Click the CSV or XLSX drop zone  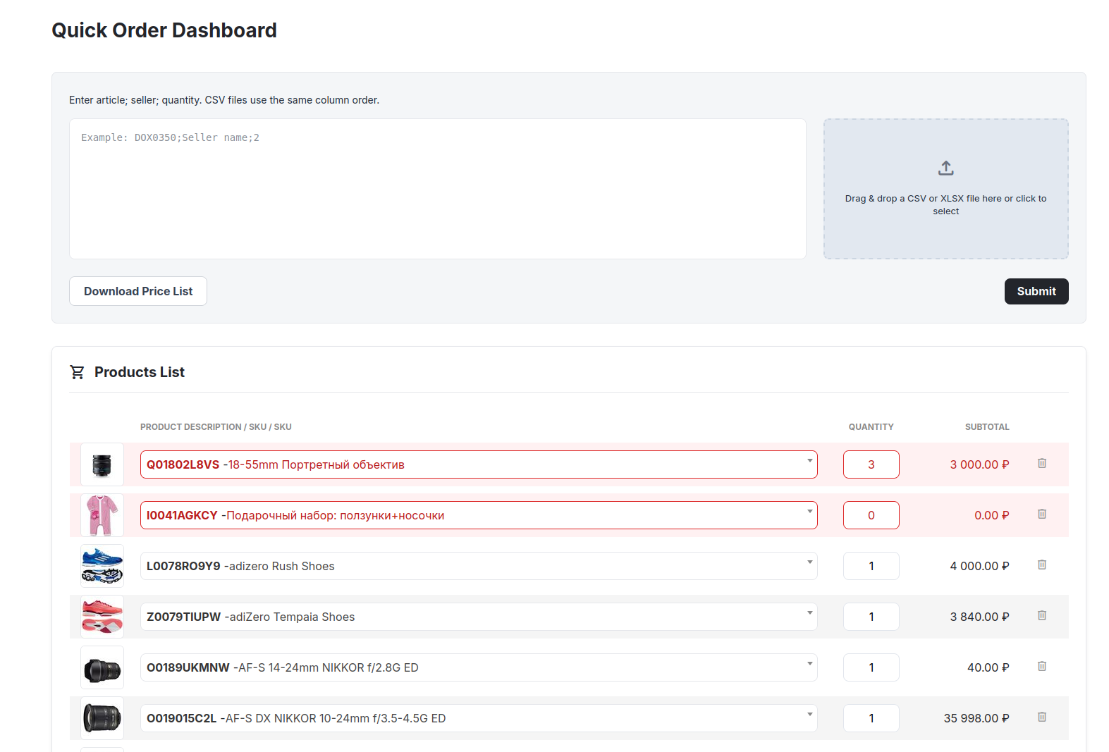point(945,189)
